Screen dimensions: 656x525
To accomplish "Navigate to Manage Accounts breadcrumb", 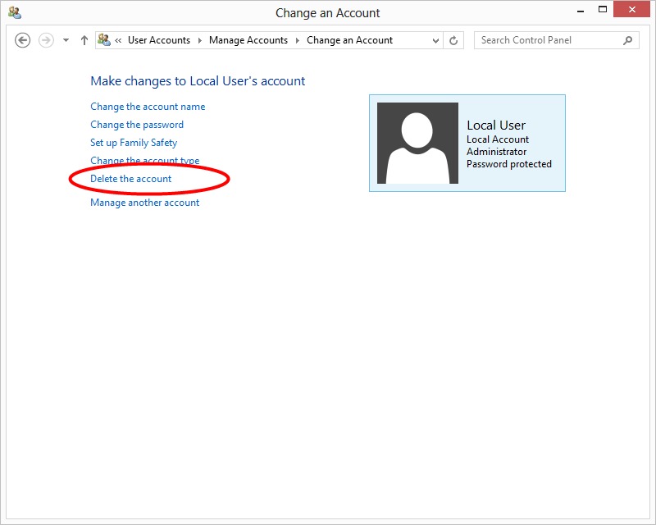I will [248, 40].
